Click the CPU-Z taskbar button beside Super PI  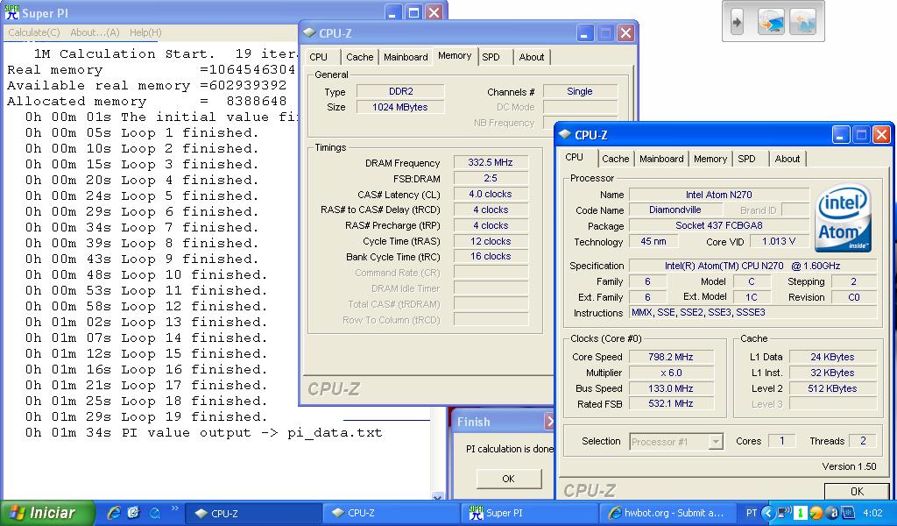391,513
